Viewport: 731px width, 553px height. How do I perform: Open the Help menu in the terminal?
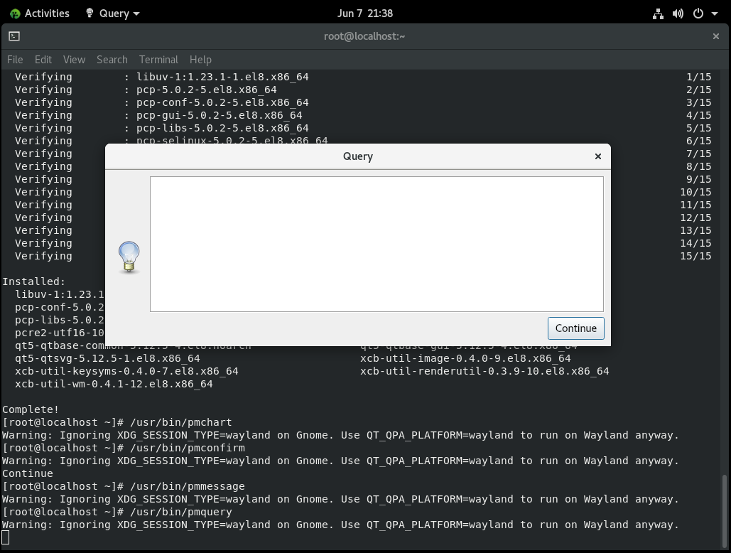pyautogui.click(x=200, y=60)
